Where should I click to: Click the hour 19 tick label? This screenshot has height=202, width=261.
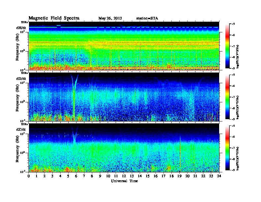[x=179, y=176]
